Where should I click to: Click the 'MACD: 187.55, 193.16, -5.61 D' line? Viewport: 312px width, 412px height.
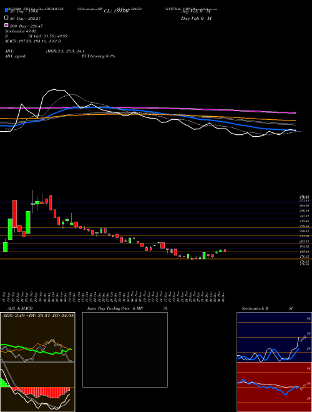tap(33, 41)
